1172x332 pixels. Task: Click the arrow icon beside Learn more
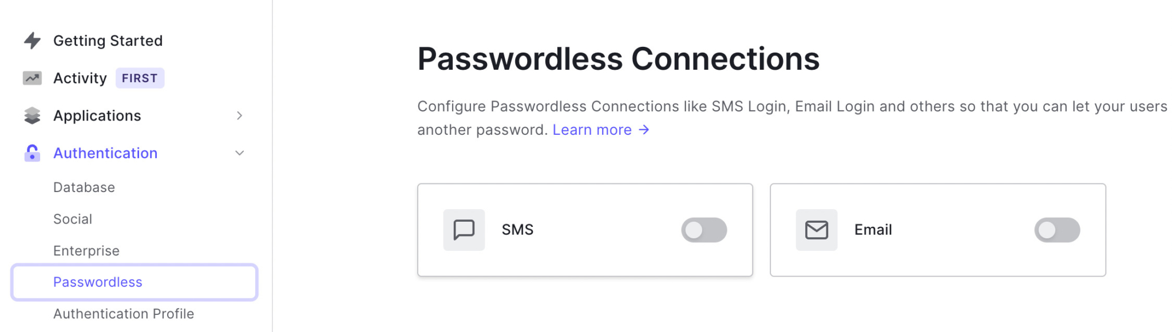click(x=644, y=130)
